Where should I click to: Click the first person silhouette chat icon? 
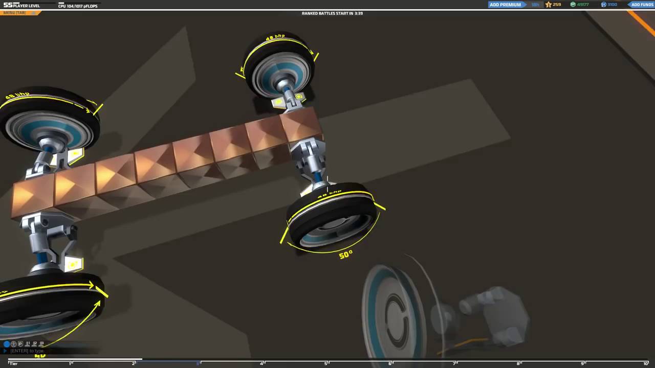point(28,344)
